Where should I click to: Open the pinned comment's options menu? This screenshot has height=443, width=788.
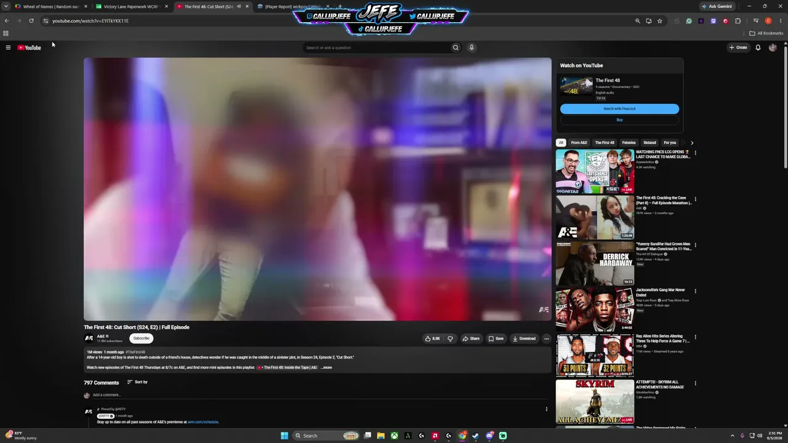point(546,409)
